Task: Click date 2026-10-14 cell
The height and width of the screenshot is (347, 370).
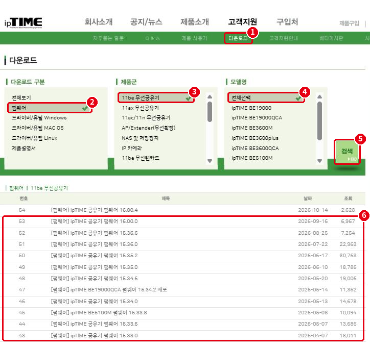Action: [313, 210]
